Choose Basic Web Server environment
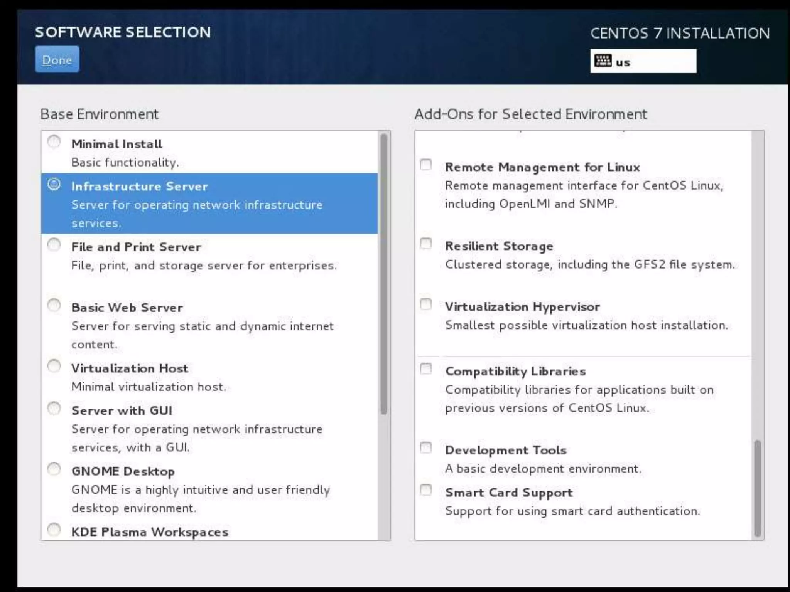The image size is (790, 592). point(54,305)
